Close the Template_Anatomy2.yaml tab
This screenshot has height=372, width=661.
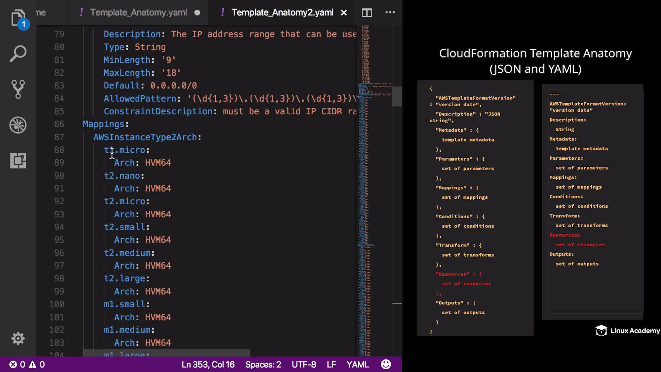[344, 13]
